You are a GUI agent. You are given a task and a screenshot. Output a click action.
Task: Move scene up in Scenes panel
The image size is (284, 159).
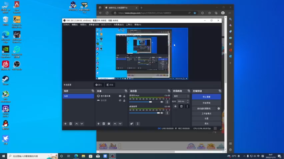click(77, 124)
